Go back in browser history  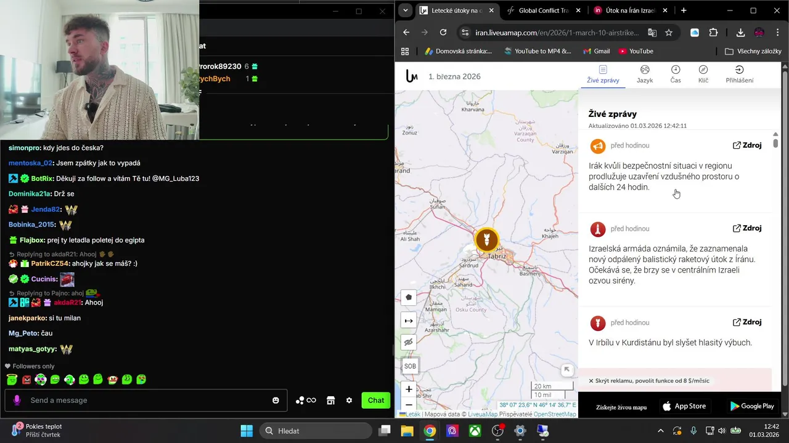pyautogui.click(x=406, y=33)
